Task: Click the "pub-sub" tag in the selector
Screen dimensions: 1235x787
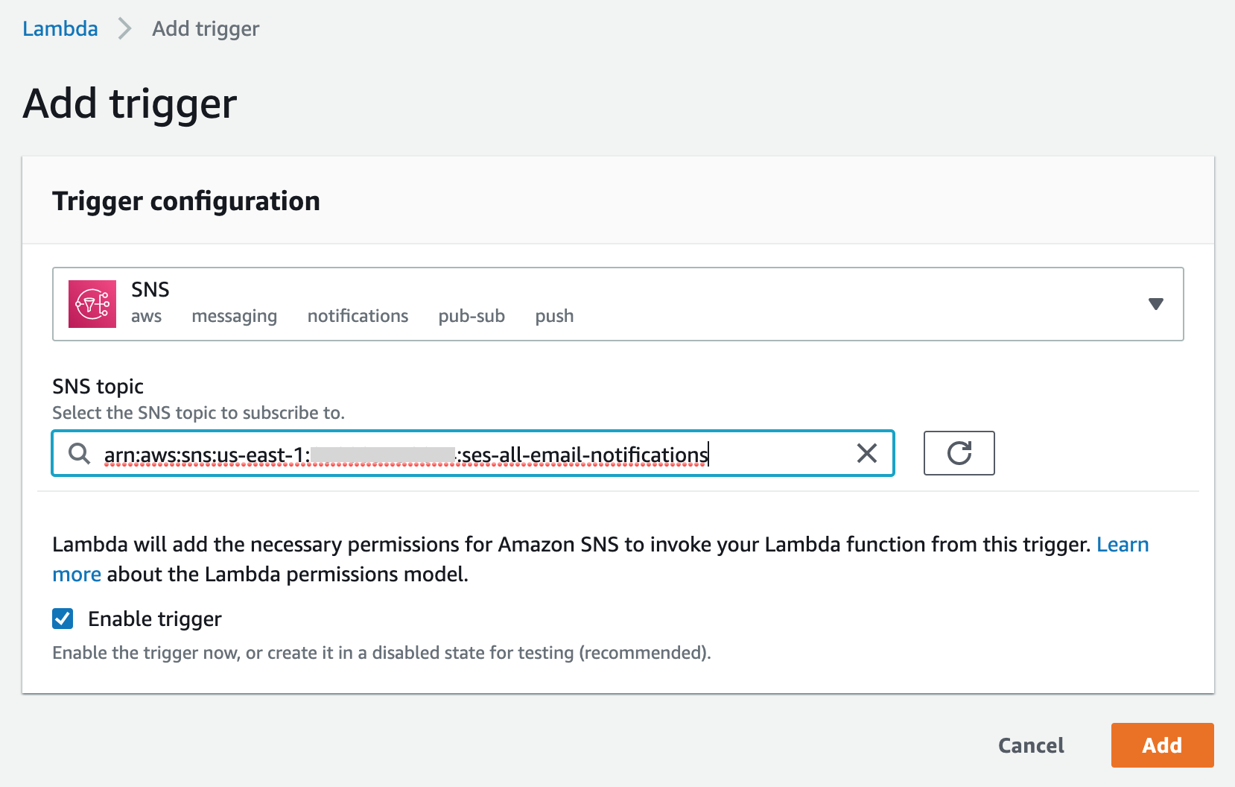Action: click(x=472, y=317)
